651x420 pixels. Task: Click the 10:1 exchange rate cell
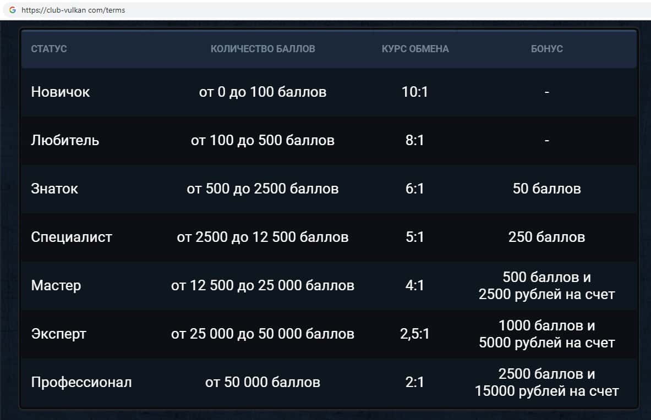(415, 92)
